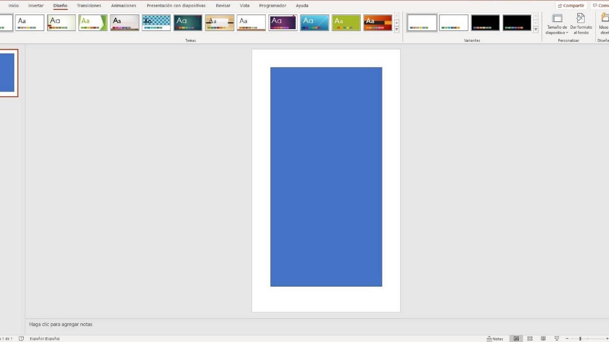Click the spell check book icon
This screenshot has height=342, width=609.
click(x=21, y=338)
